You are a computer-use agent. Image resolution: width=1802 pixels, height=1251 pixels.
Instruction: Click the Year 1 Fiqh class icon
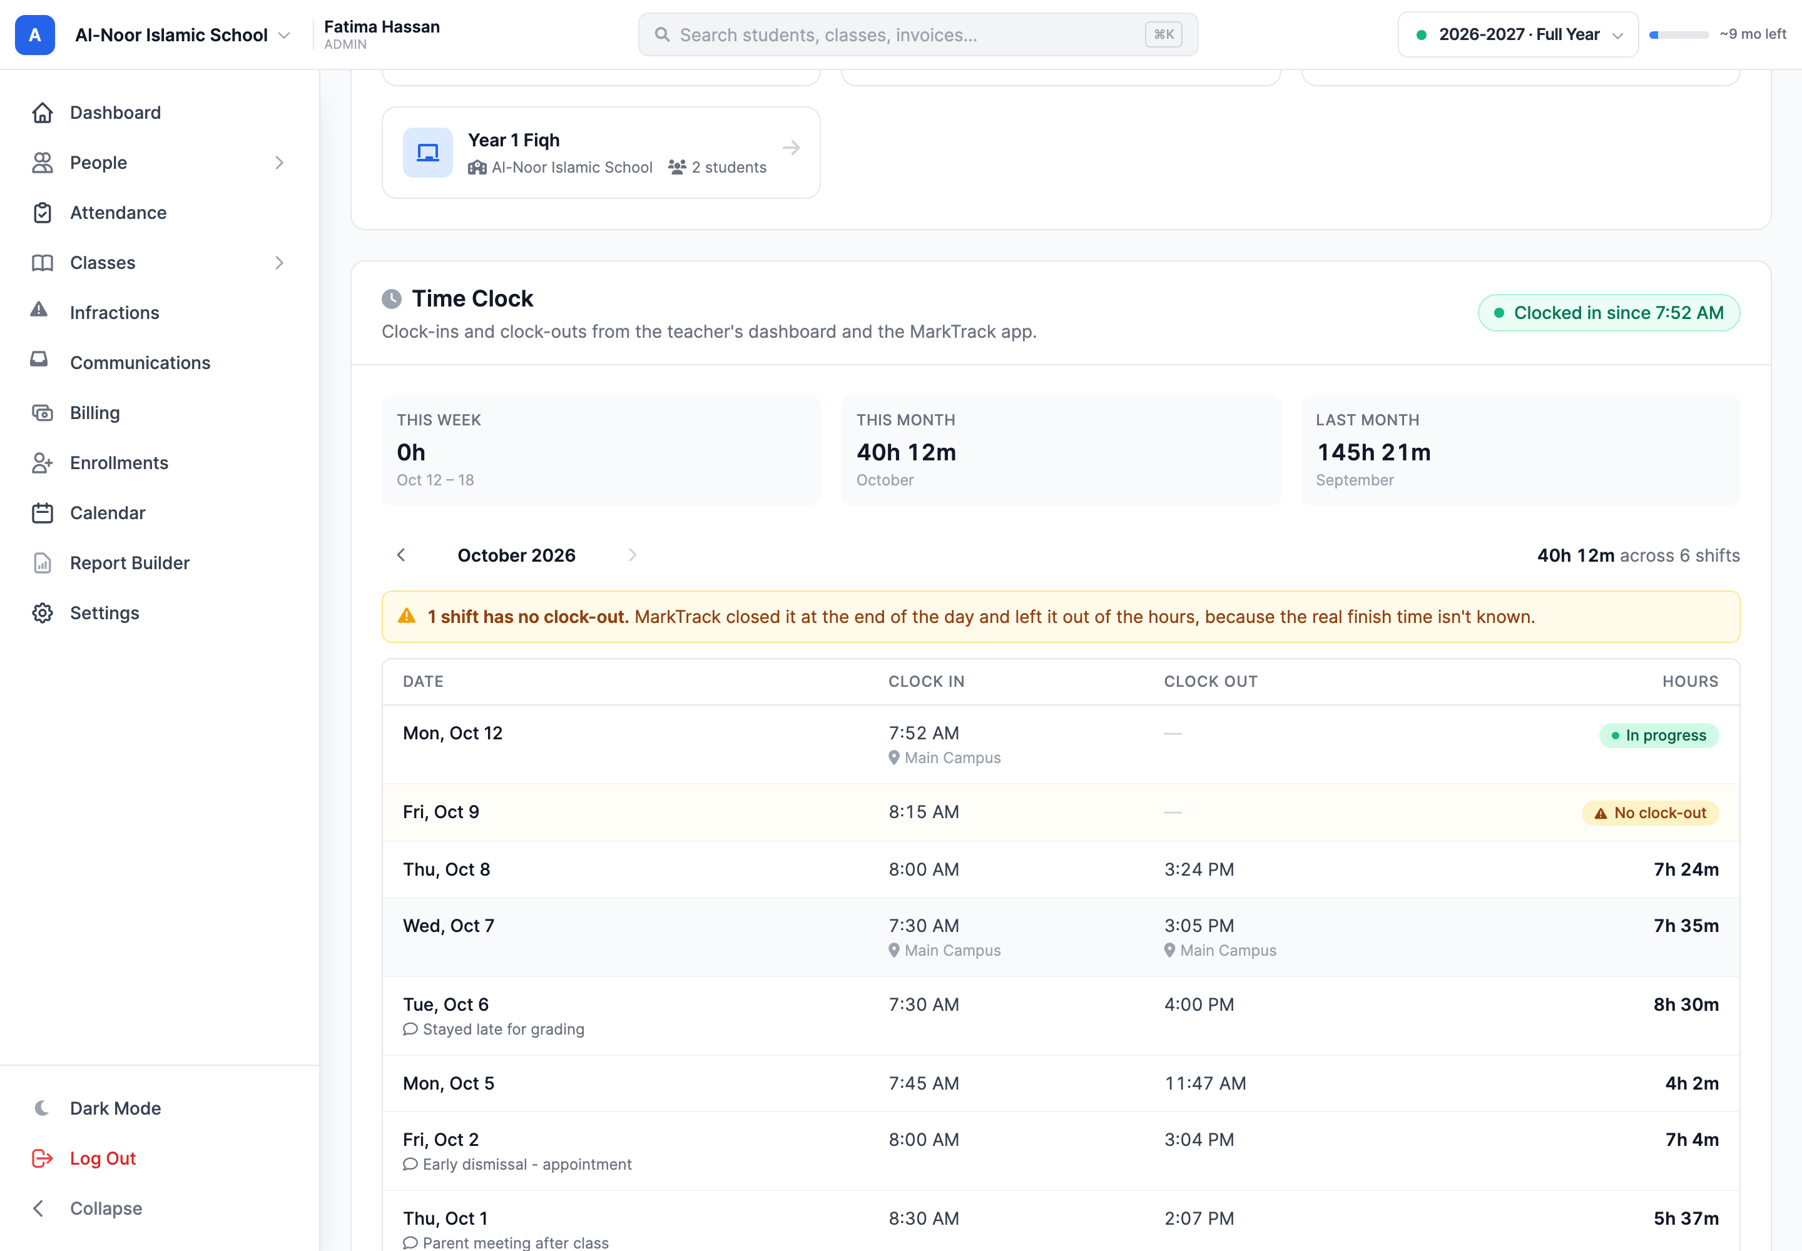click(x=427, y=153)
